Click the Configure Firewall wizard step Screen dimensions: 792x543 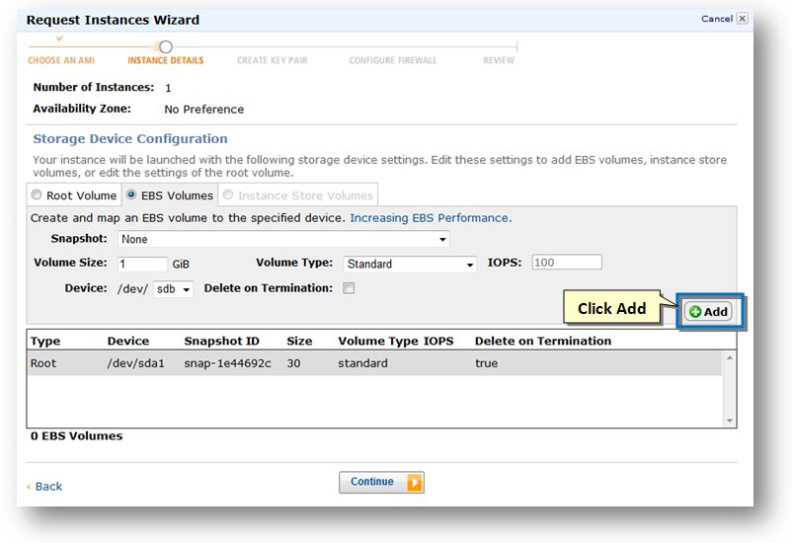(x=393, y=60)
